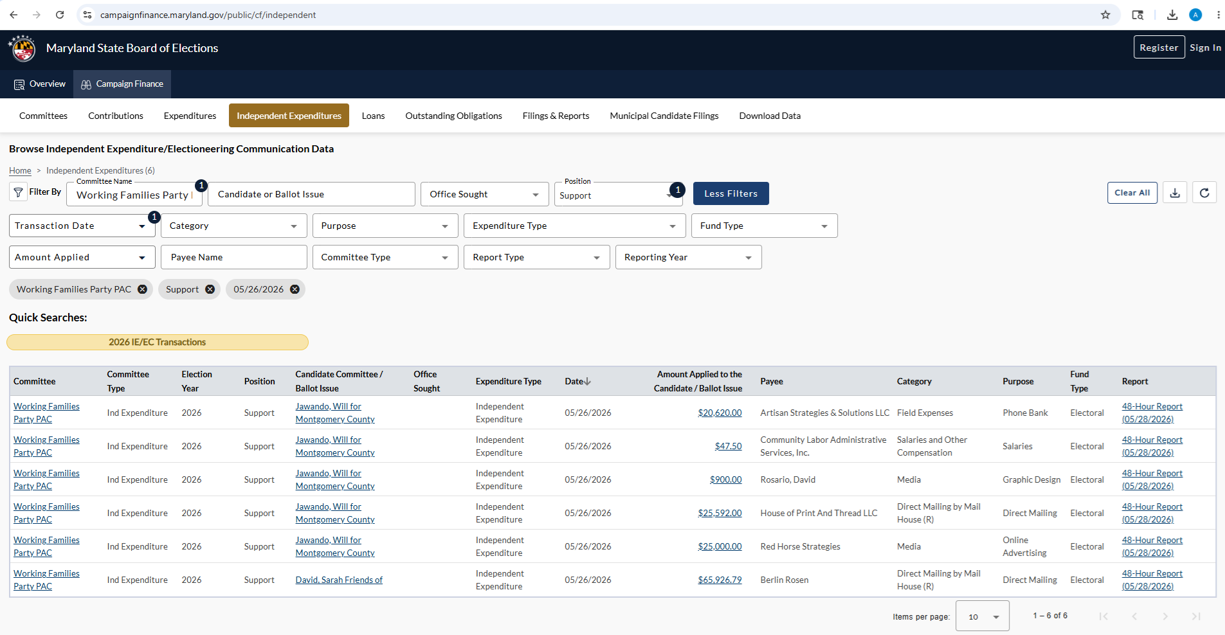Open the $25,592.00 amount link
1225x635 pixels.
click(x=720, y=513)
